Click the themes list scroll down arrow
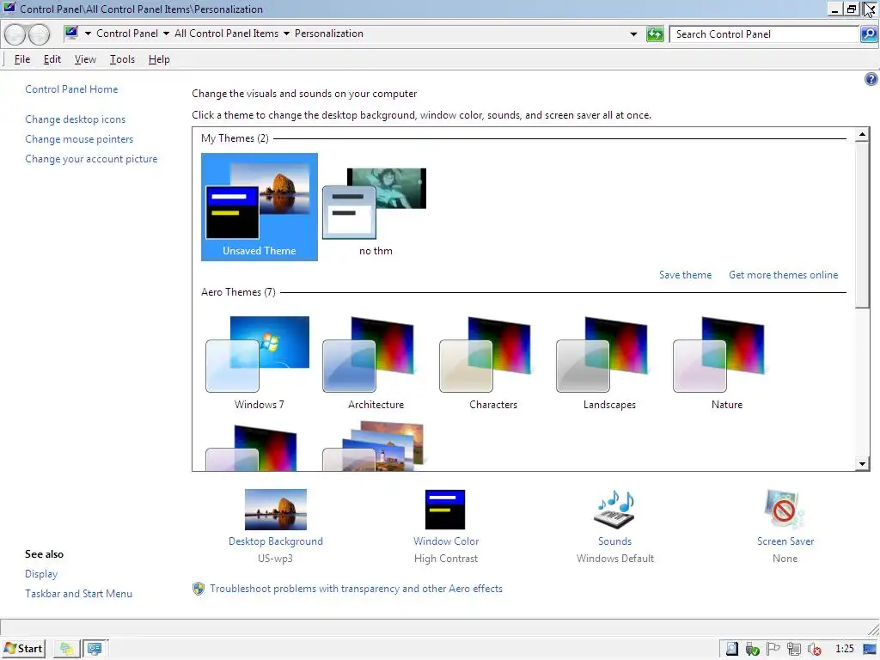The height and width of the screenshot is (660, 880). pyautogui.click(x=863, y=463)
